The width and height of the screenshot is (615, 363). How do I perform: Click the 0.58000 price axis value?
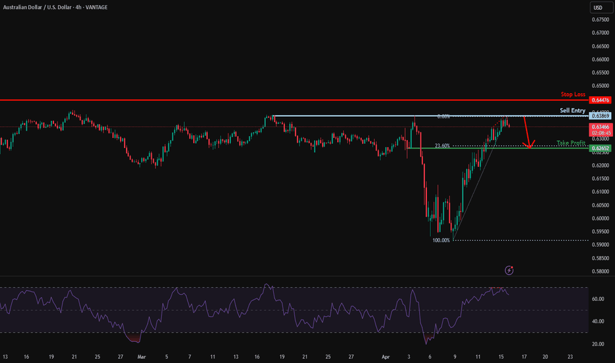(600, 271)
